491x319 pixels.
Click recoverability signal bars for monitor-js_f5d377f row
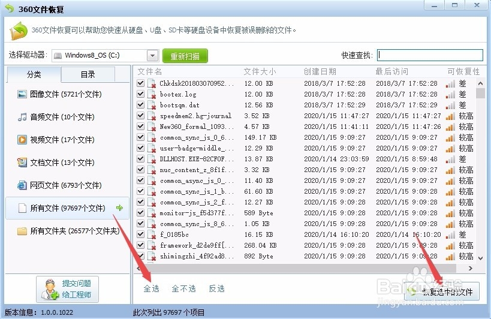point(450,213)
